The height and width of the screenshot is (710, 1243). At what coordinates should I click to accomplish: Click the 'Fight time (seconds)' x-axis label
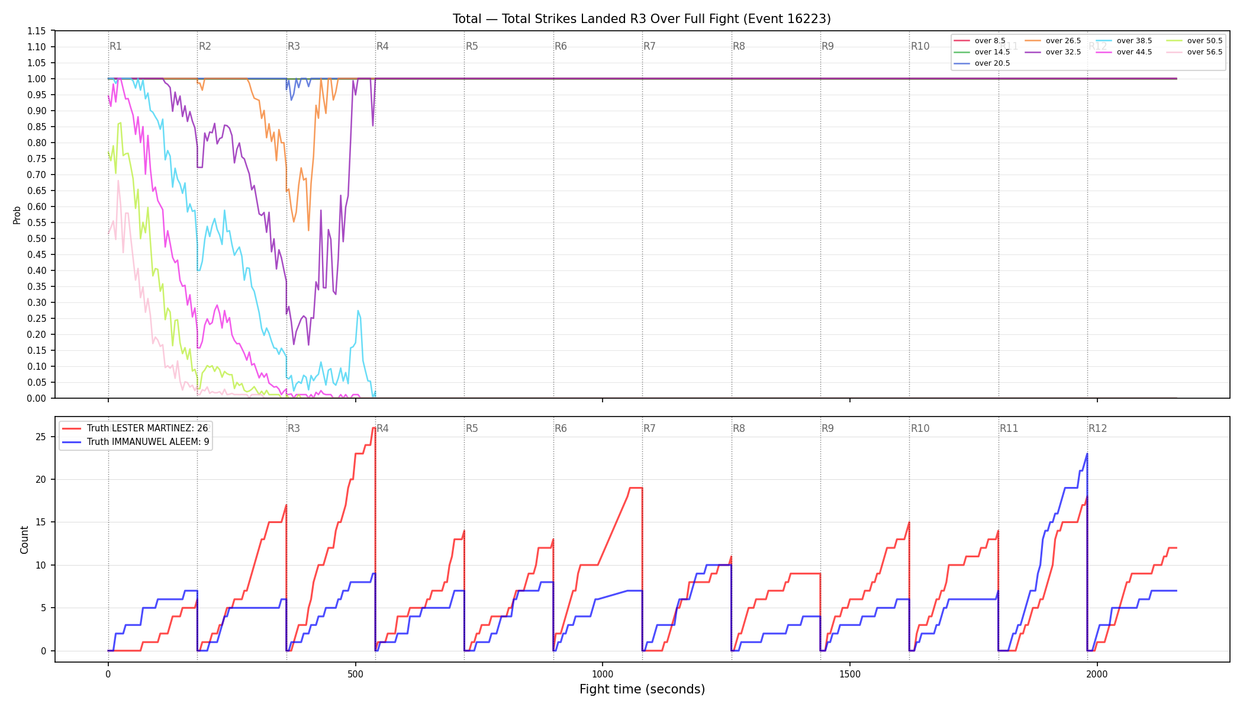pyautogui.click(x=642, y=689)
